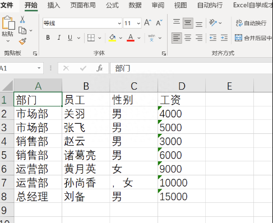The height and width of the screenshot is (223, 273).
Task: Decrease font size with smaller A icon
Action: tap(159, 23)
